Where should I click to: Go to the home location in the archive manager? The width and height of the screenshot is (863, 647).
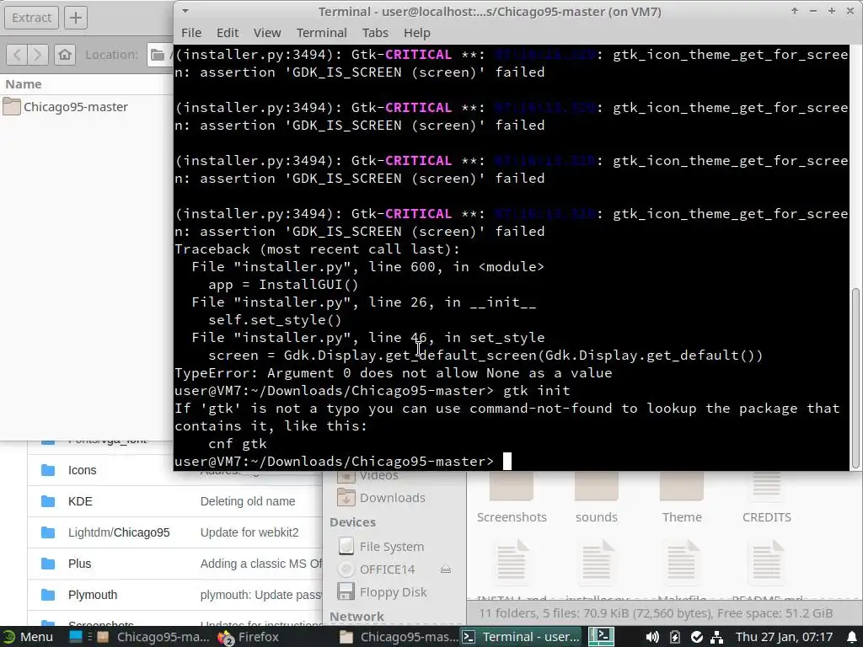pyautogui.click(x=65, y=55)
